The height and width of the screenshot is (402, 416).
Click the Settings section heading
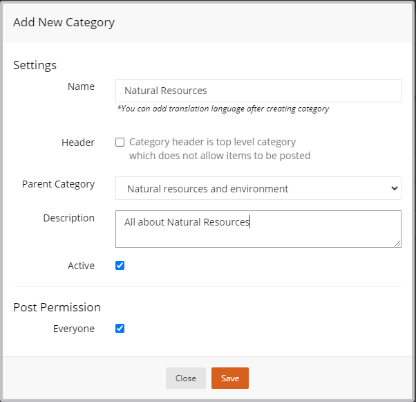pos(35,65)
